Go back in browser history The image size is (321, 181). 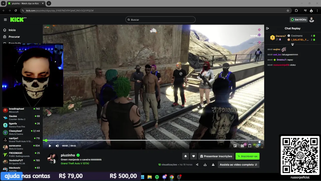[4, 11]
